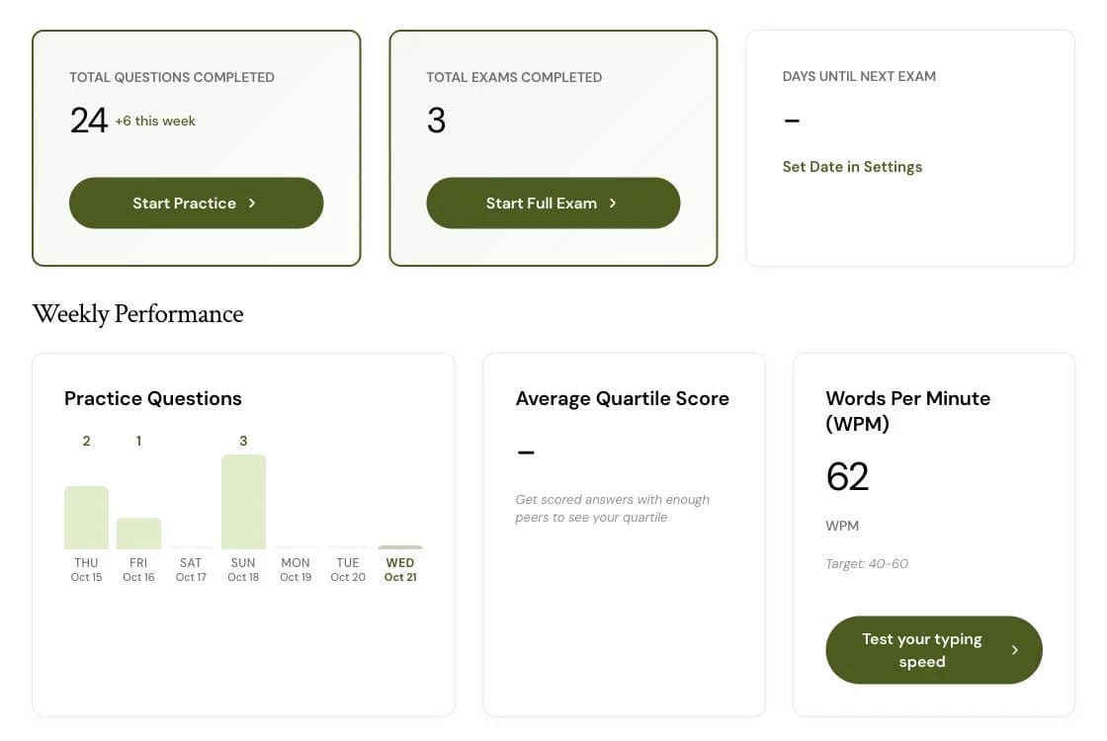Open the Set Date in Settings link
Screen dimensions: 1107x741
852,167
